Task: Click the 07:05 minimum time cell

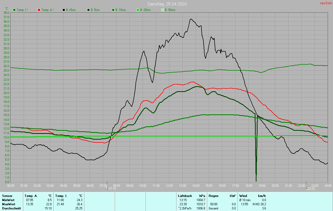Action: coord(30,200)
